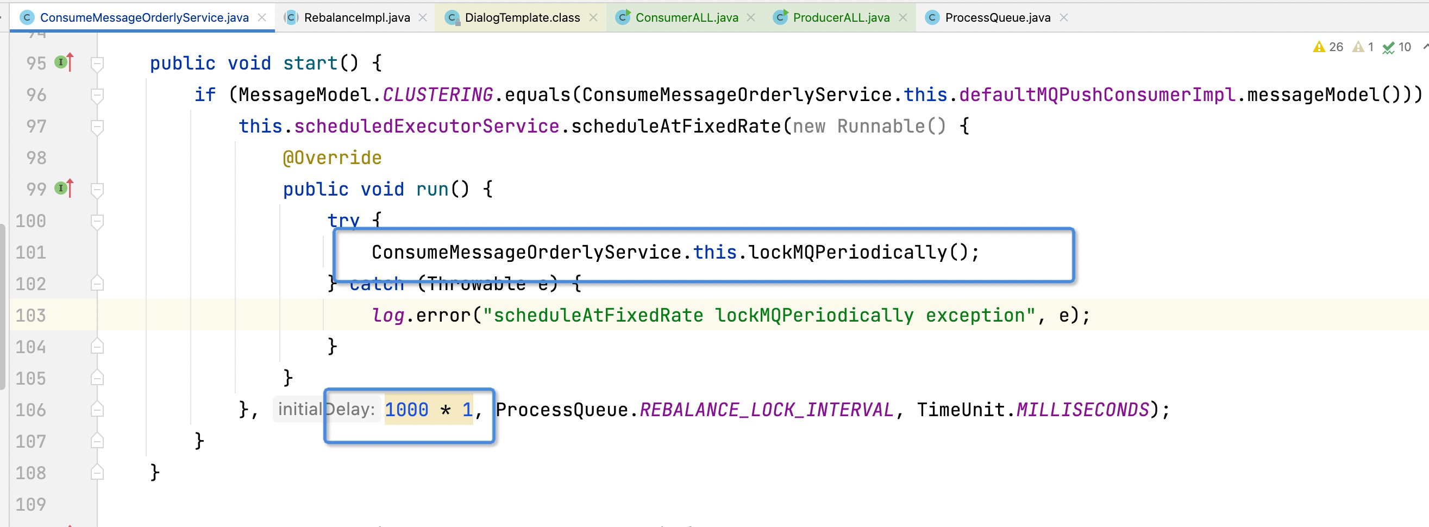Click TimeUnit.MILLISECONDS constant
The height and width of the screenshot is (527, 1429).
pos(1033,410)
